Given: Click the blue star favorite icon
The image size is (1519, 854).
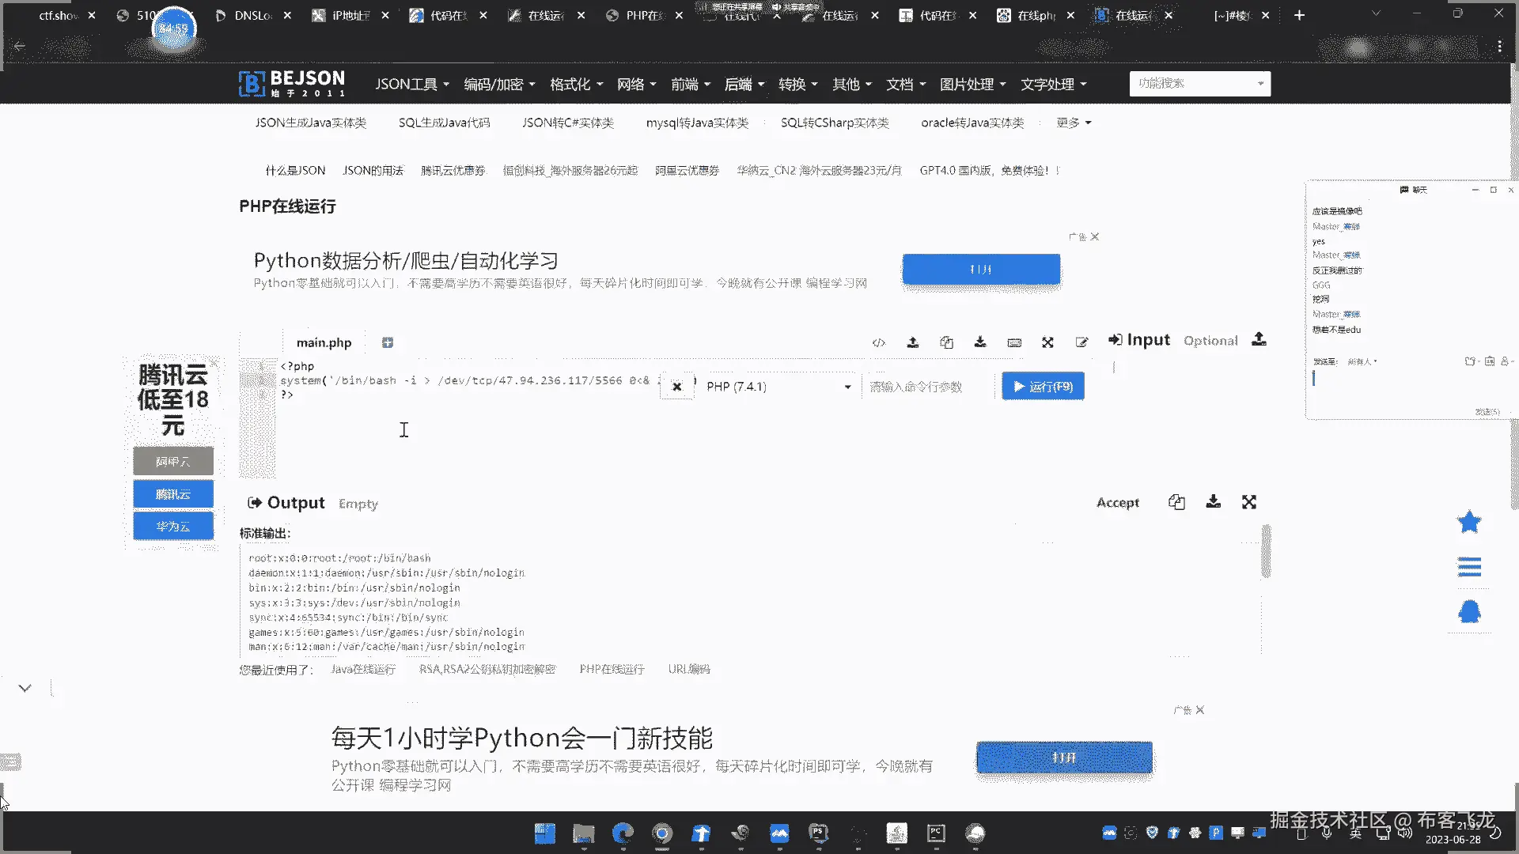Looking at the screenshot, I should 1469,522.
